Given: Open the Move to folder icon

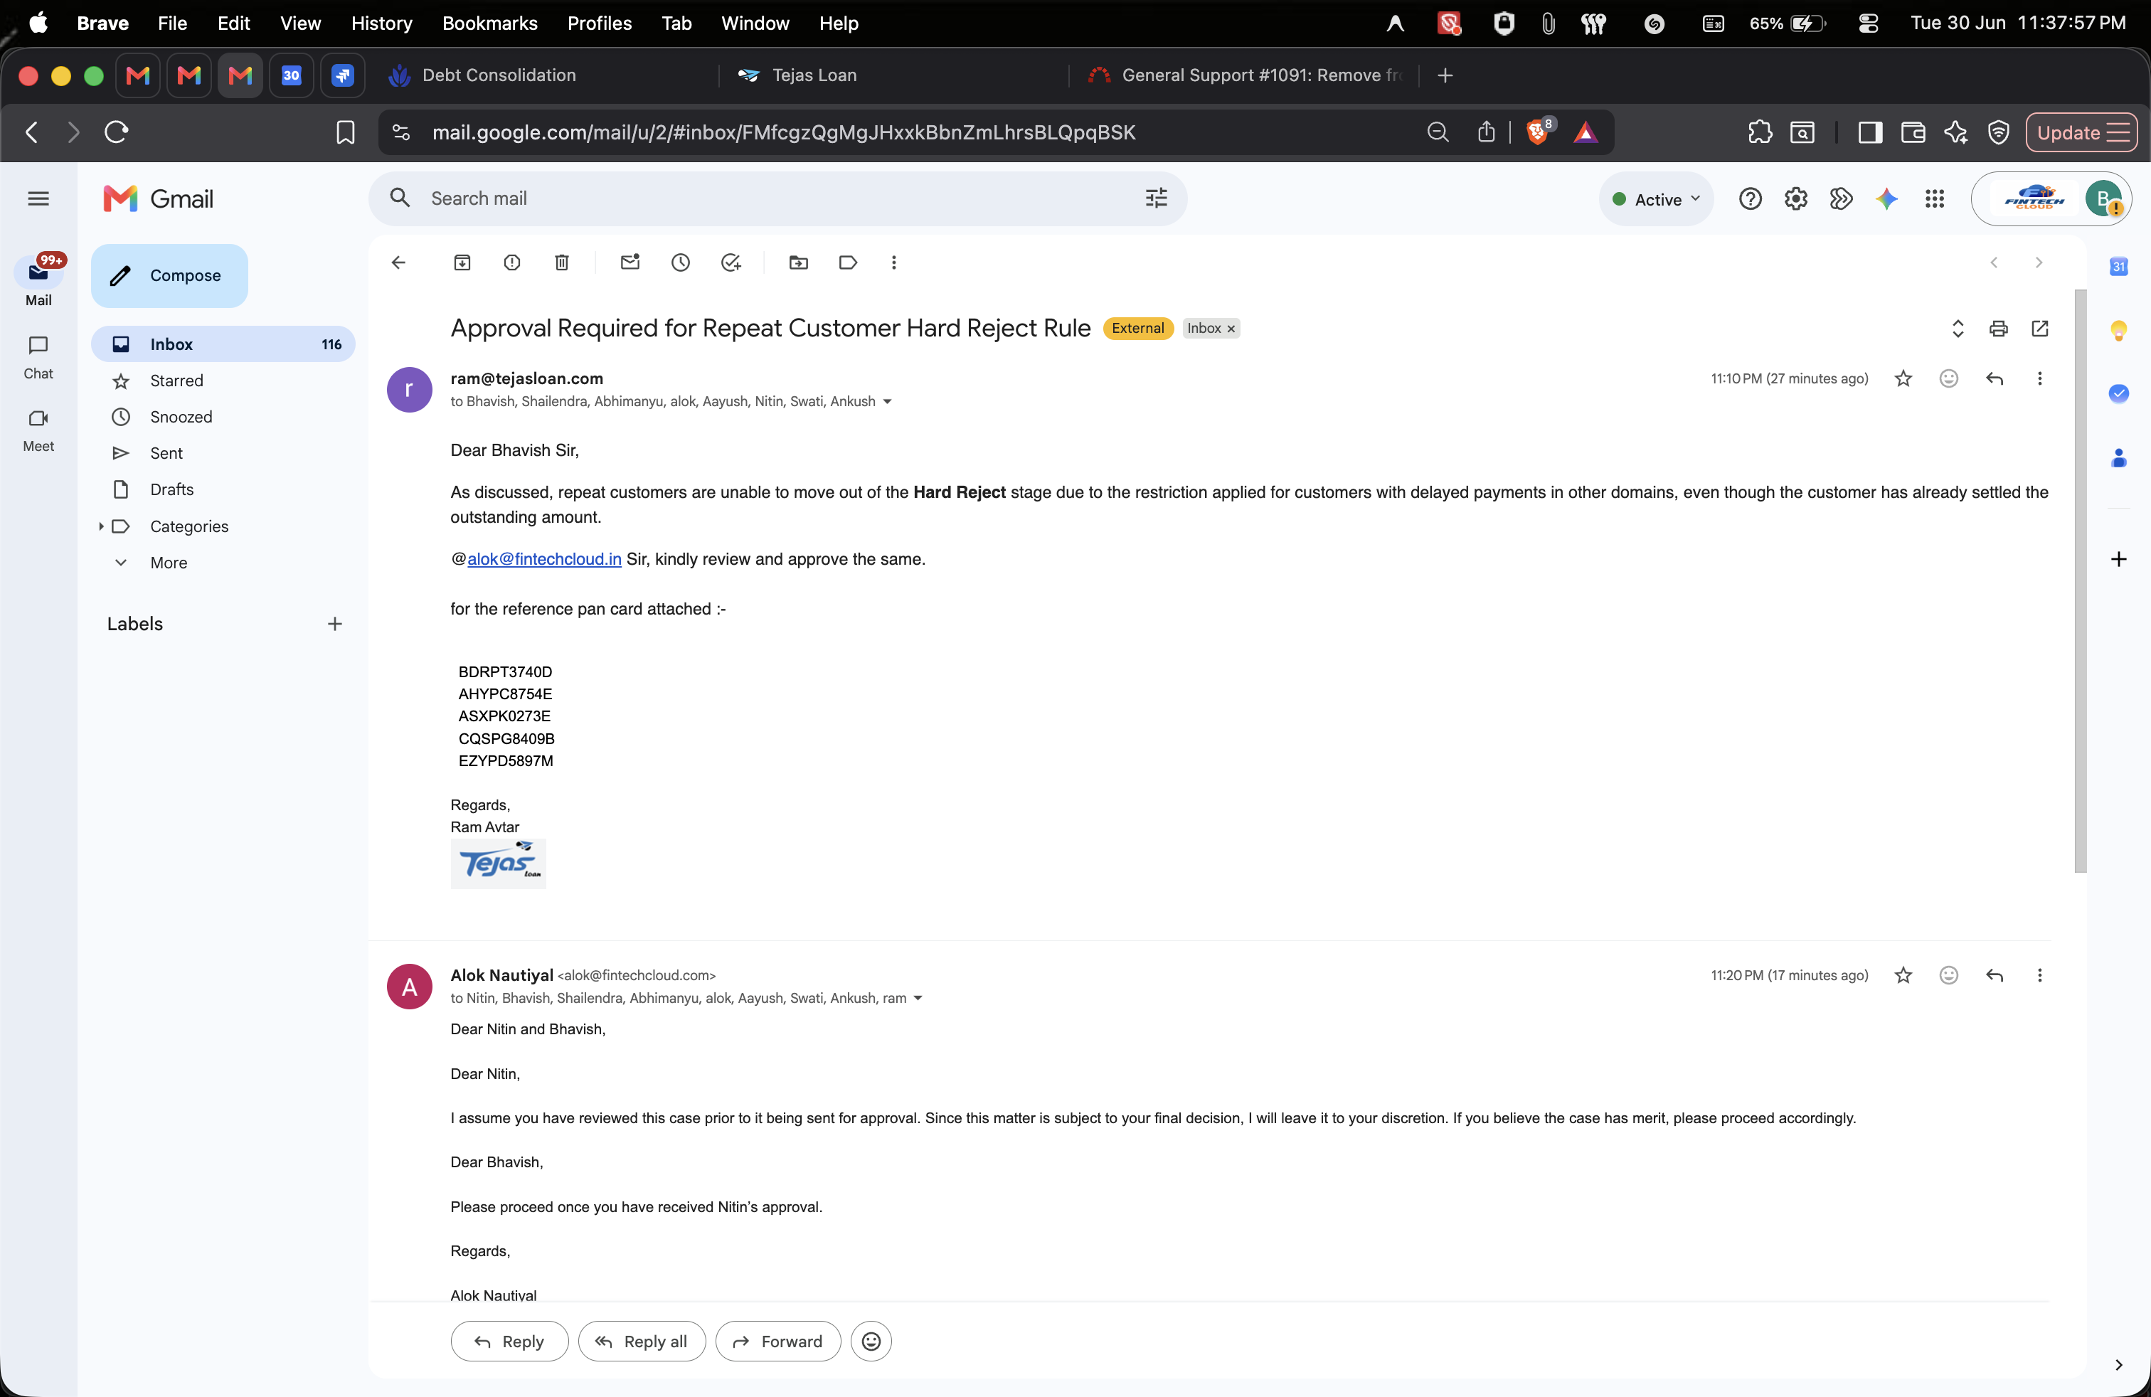Looking at the screenshot, I should [x=798, y=262].
